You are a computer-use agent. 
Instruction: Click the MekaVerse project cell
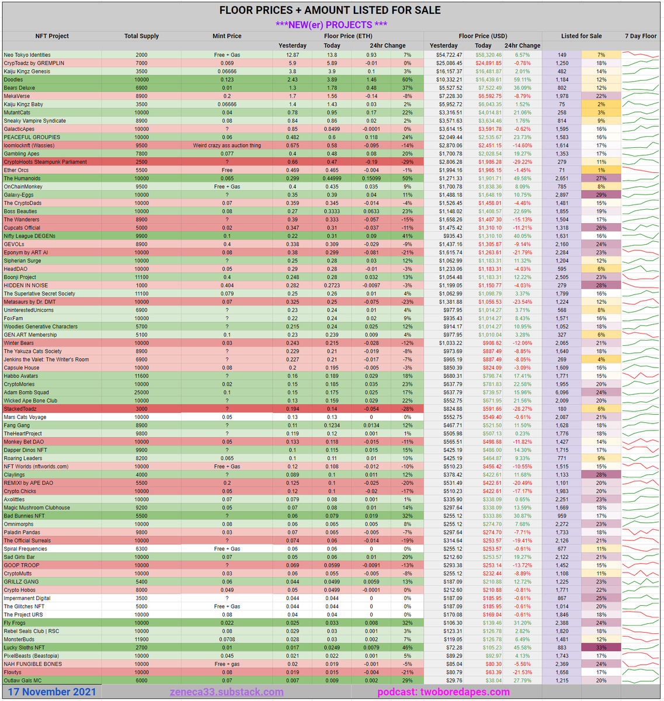pos(52,96)
